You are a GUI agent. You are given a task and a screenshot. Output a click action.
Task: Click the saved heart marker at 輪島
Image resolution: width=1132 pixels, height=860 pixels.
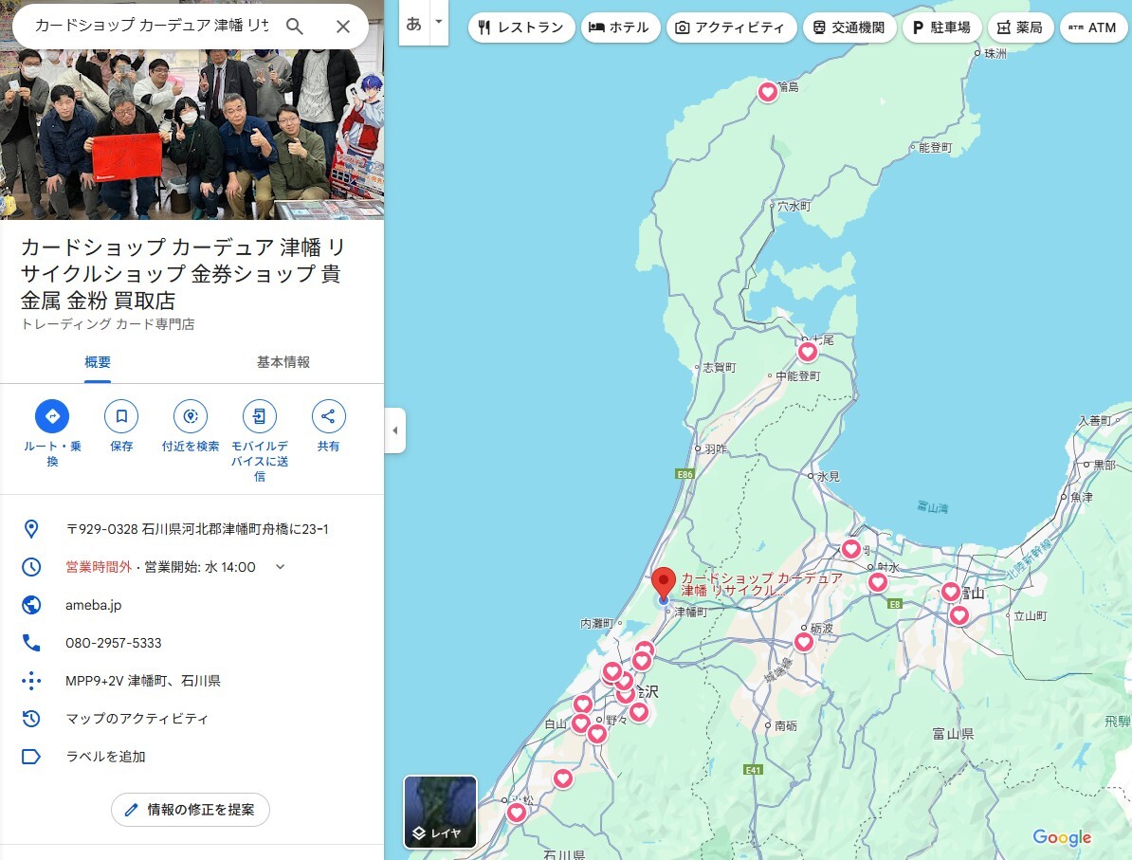tap(767, 92)
